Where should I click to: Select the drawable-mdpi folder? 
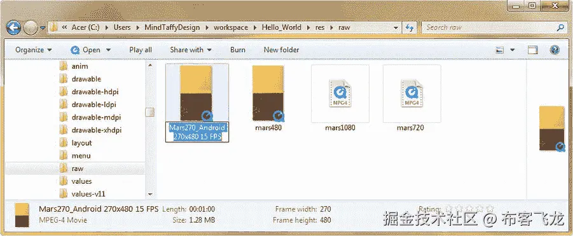click(96, 118)
